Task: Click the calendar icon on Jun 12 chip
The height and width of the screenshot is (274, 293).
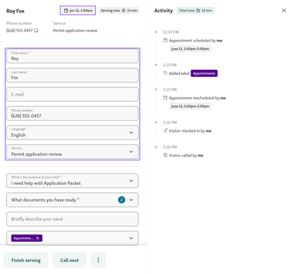Action: pos(66,11)
